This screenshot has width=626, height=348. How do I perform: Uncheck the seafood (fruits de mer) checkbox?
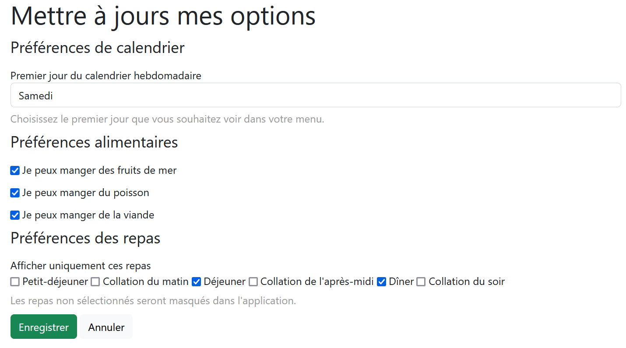click(15, 170)
